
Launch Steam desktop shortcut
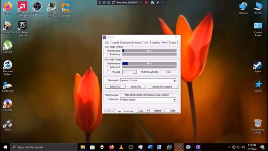258,66
